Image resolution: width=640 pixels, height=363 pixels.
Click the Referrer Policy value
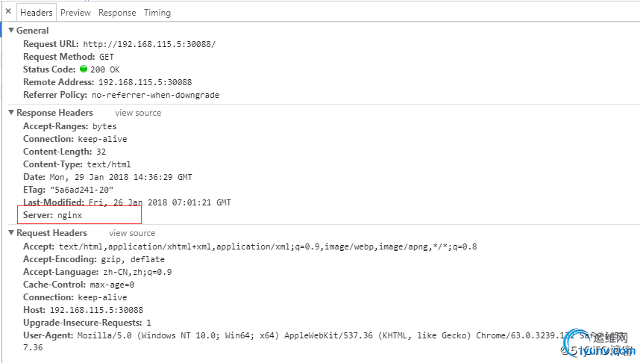pyautogui.click(x=155, y=95)
